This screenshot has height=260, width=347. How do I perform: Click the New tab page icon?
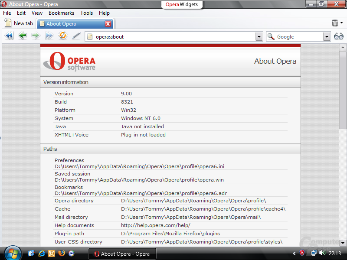8,23
